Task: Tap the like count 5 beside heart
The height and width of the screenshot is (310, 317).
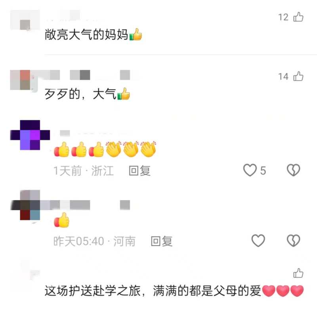Action: click(x=263, y=170)
